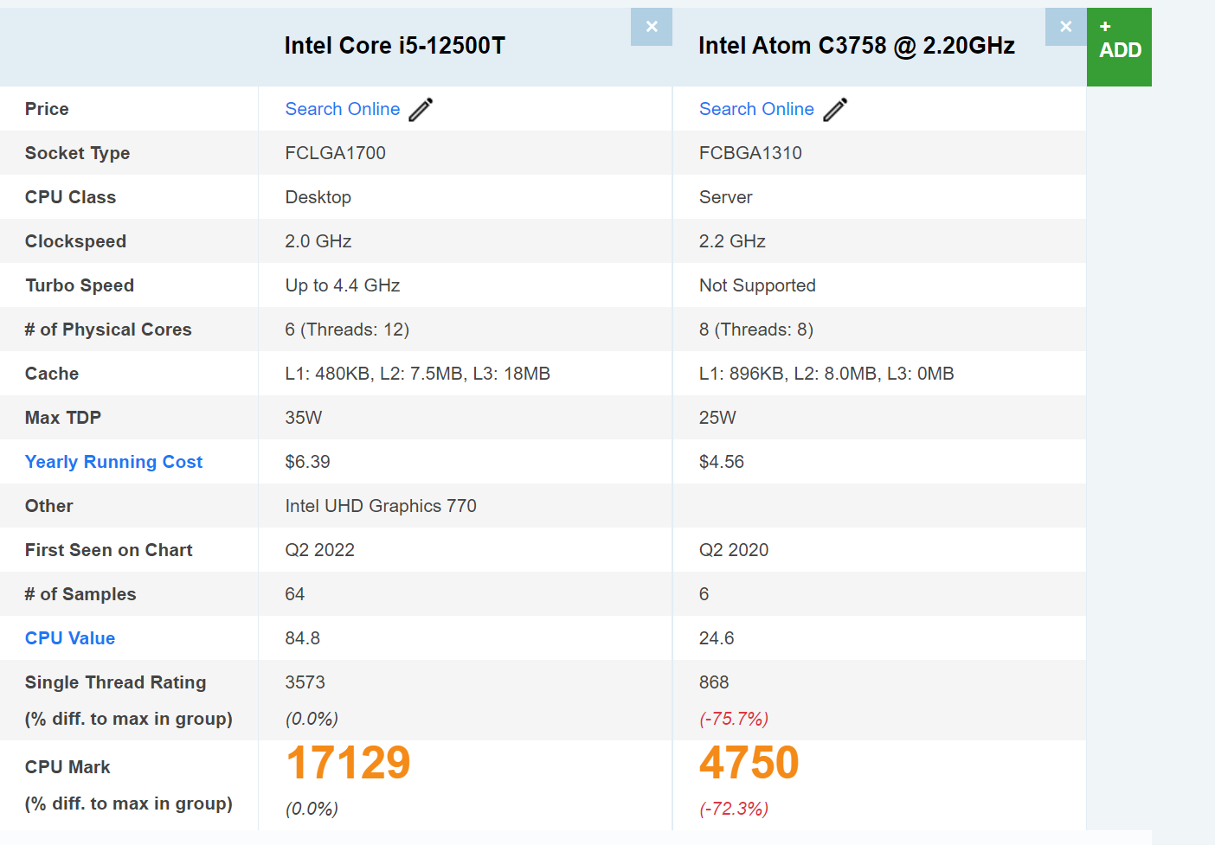Click the # of Physical Cores label
This screenshot has height=845, width=1215.
point(108,330)
